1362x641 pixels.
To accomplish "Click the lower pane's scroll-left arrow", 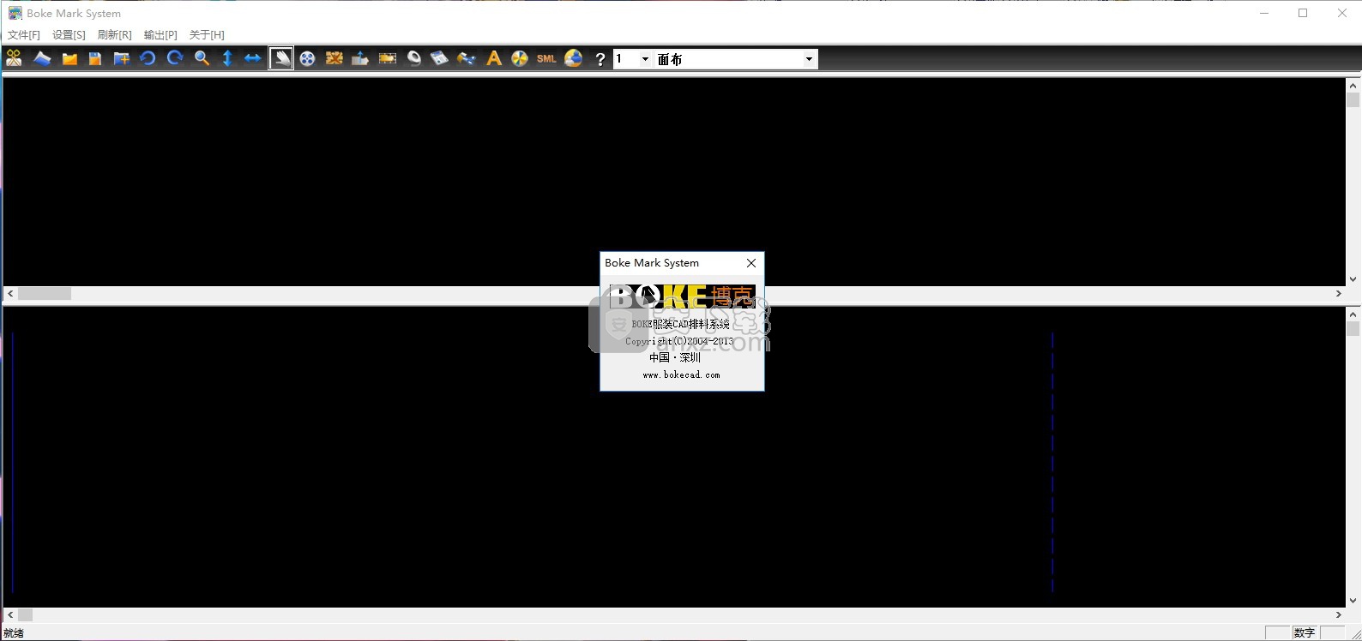I will pos(10,614).
